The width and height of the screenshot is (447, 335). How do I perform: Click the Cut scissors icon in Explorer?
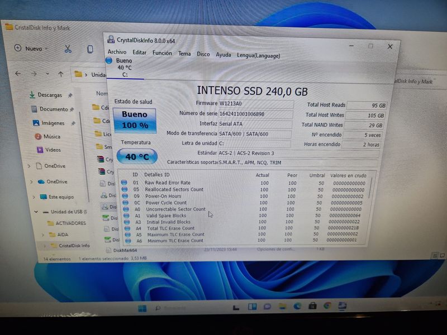[x=68, y=49]
